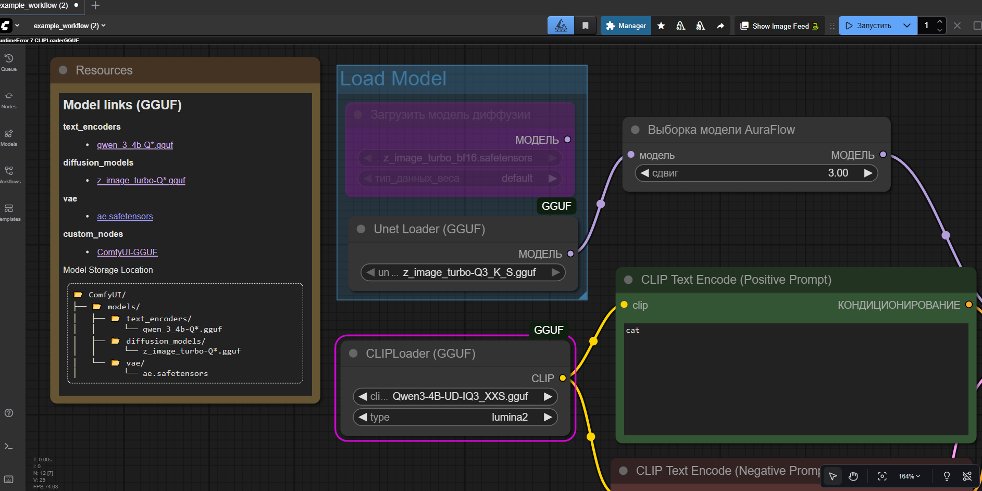
Task: Click the сдвиг 3.00 value slider
Action: tap(756, 173)
